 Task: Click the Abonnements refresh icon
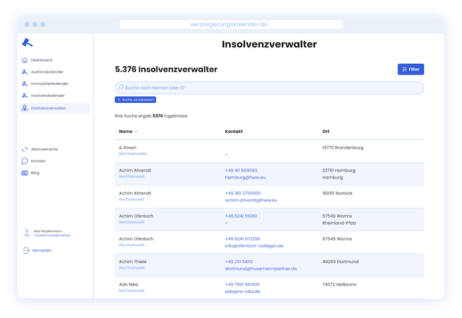[x=24, y=149]
